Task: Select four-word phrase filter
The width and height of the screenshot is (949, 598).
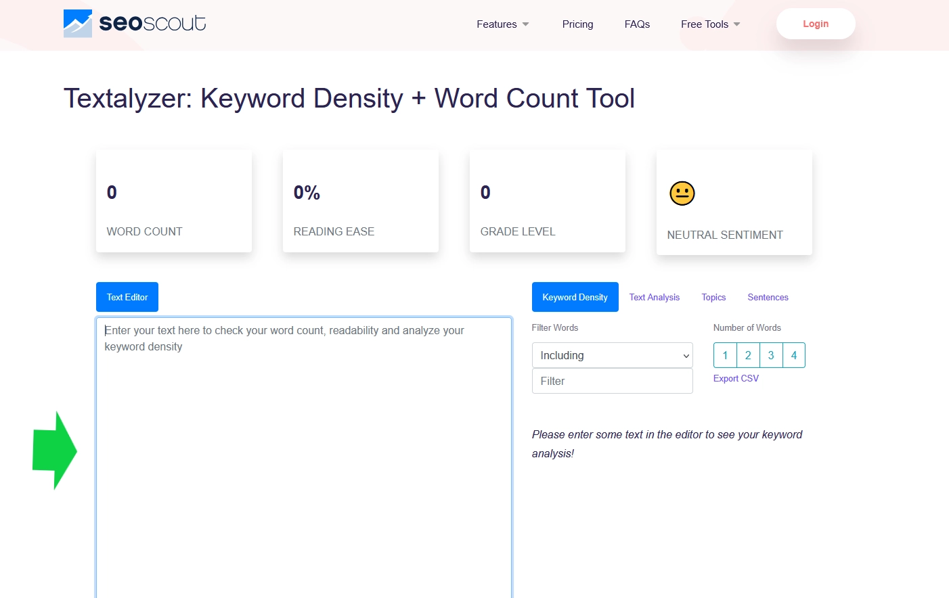Action: point(794,355)
